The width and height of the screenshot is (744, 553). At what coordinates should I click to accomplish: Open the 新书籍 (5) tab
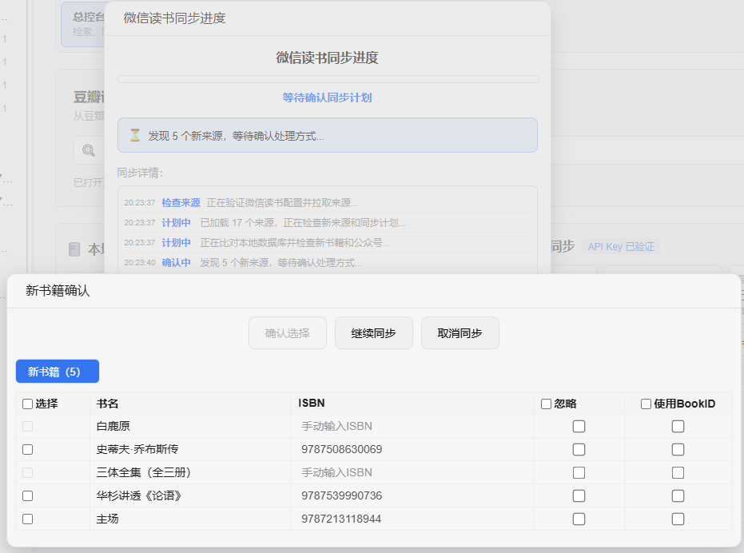click(58, 372)
